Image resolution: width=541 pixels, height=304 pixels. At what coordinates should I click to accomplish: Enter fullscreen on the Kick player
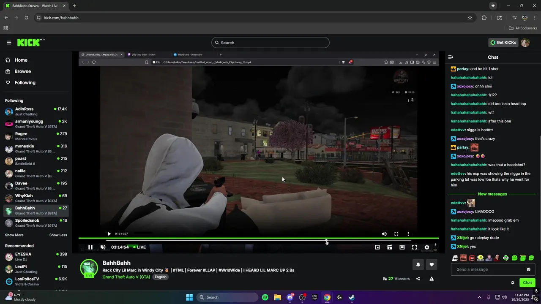click(x=414, y=247)
